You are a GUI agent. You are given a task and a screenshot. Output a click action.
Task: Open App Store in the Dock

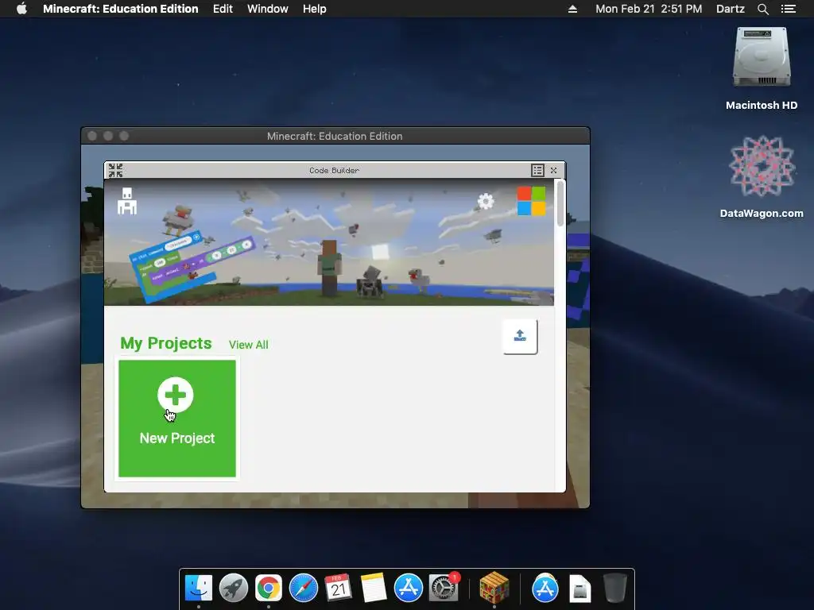coord(408,588)
